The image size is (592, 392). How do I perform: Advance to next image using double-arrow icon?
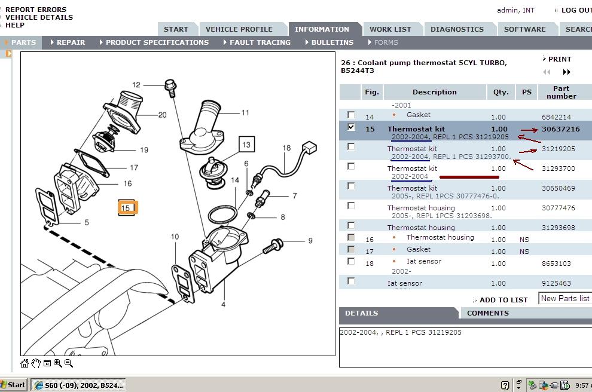point(566,72)
